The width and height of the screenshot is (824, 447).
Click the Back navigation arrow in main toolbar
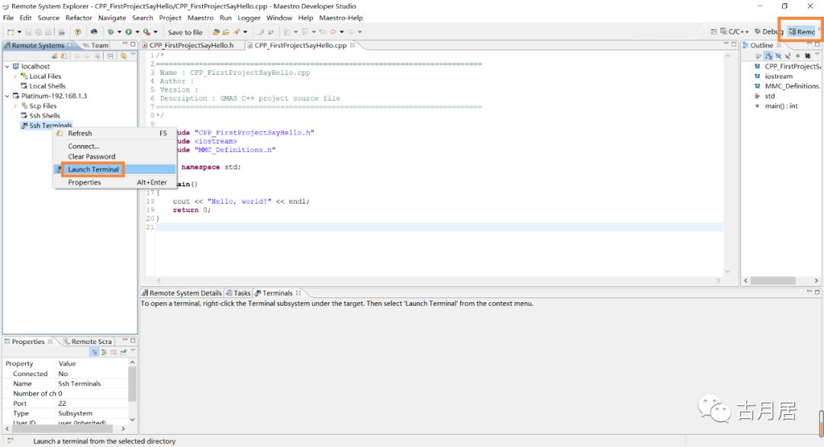pos(333,32)
